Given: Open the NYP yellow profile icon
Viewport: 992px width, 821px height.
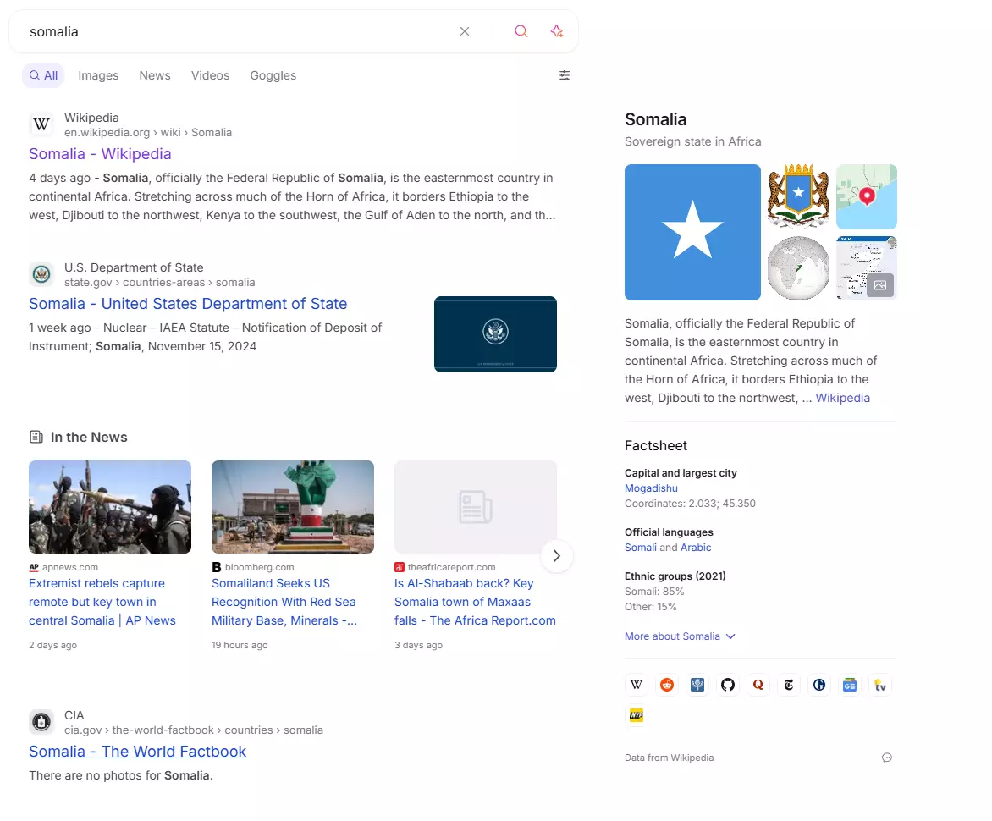Looking at the screenshot, I should click(x=637, y=715).
